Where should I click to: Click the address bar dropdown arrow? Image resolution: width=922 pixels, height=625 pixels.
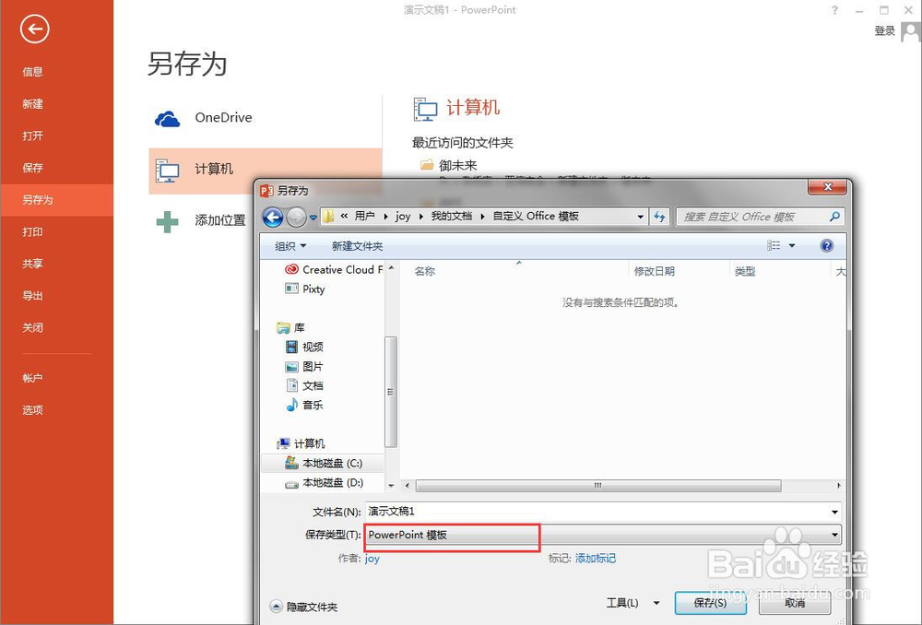click(641, 217)
